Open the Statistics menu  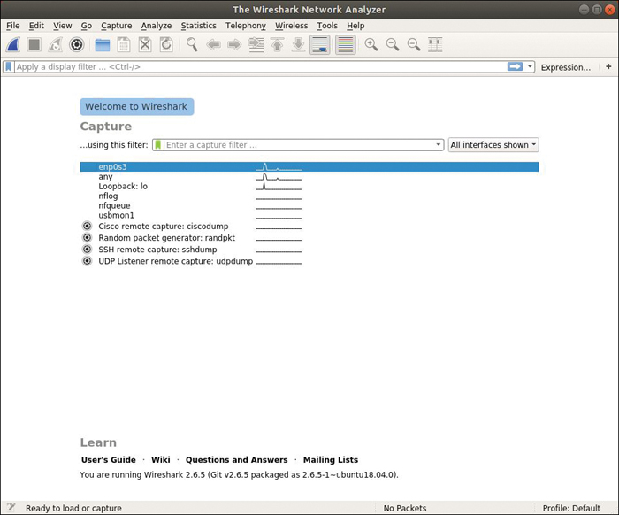199,26
